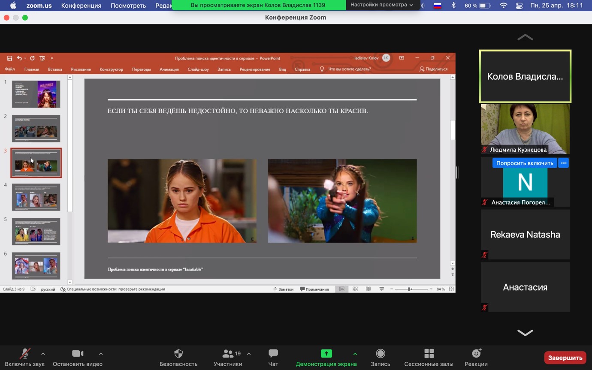Open the LK account avatar in PowerPoint

tap(386, 58)
